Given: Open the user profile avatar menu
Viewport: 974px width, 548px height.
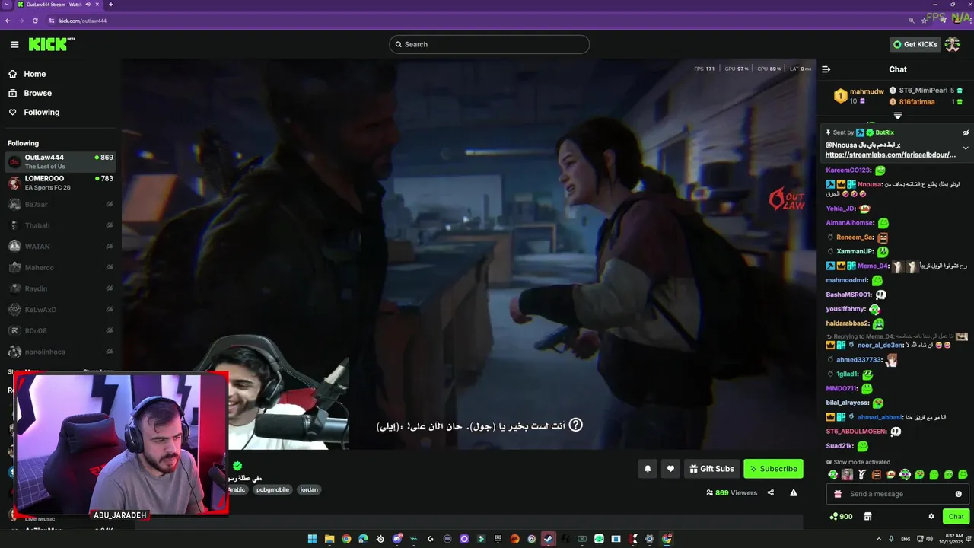Looking at the screenshot, I should [953, 44].
